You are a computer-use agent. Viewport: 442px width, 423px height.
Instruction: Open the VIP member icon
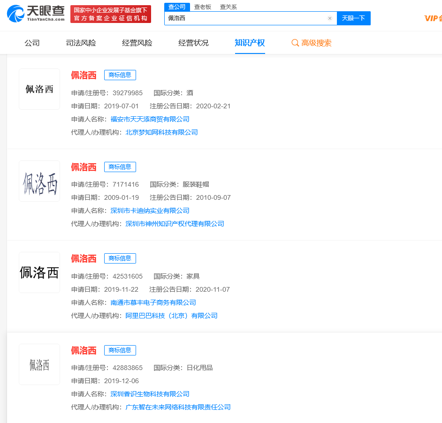click(433, 18)
